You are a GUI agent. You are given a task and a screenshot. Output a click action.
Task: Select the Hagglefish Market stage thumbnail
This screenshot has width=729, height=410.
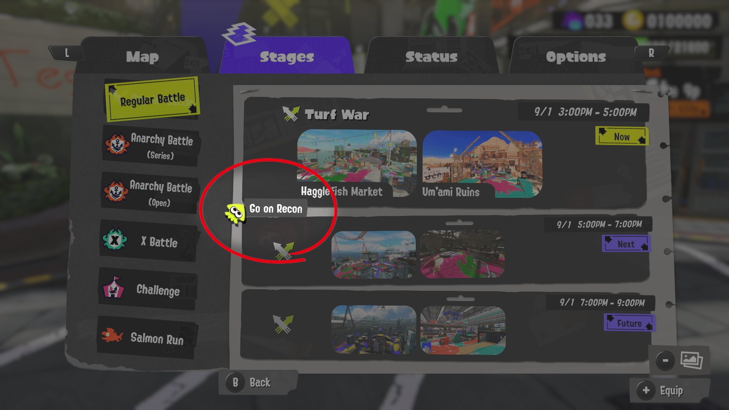tap(357, 163)
